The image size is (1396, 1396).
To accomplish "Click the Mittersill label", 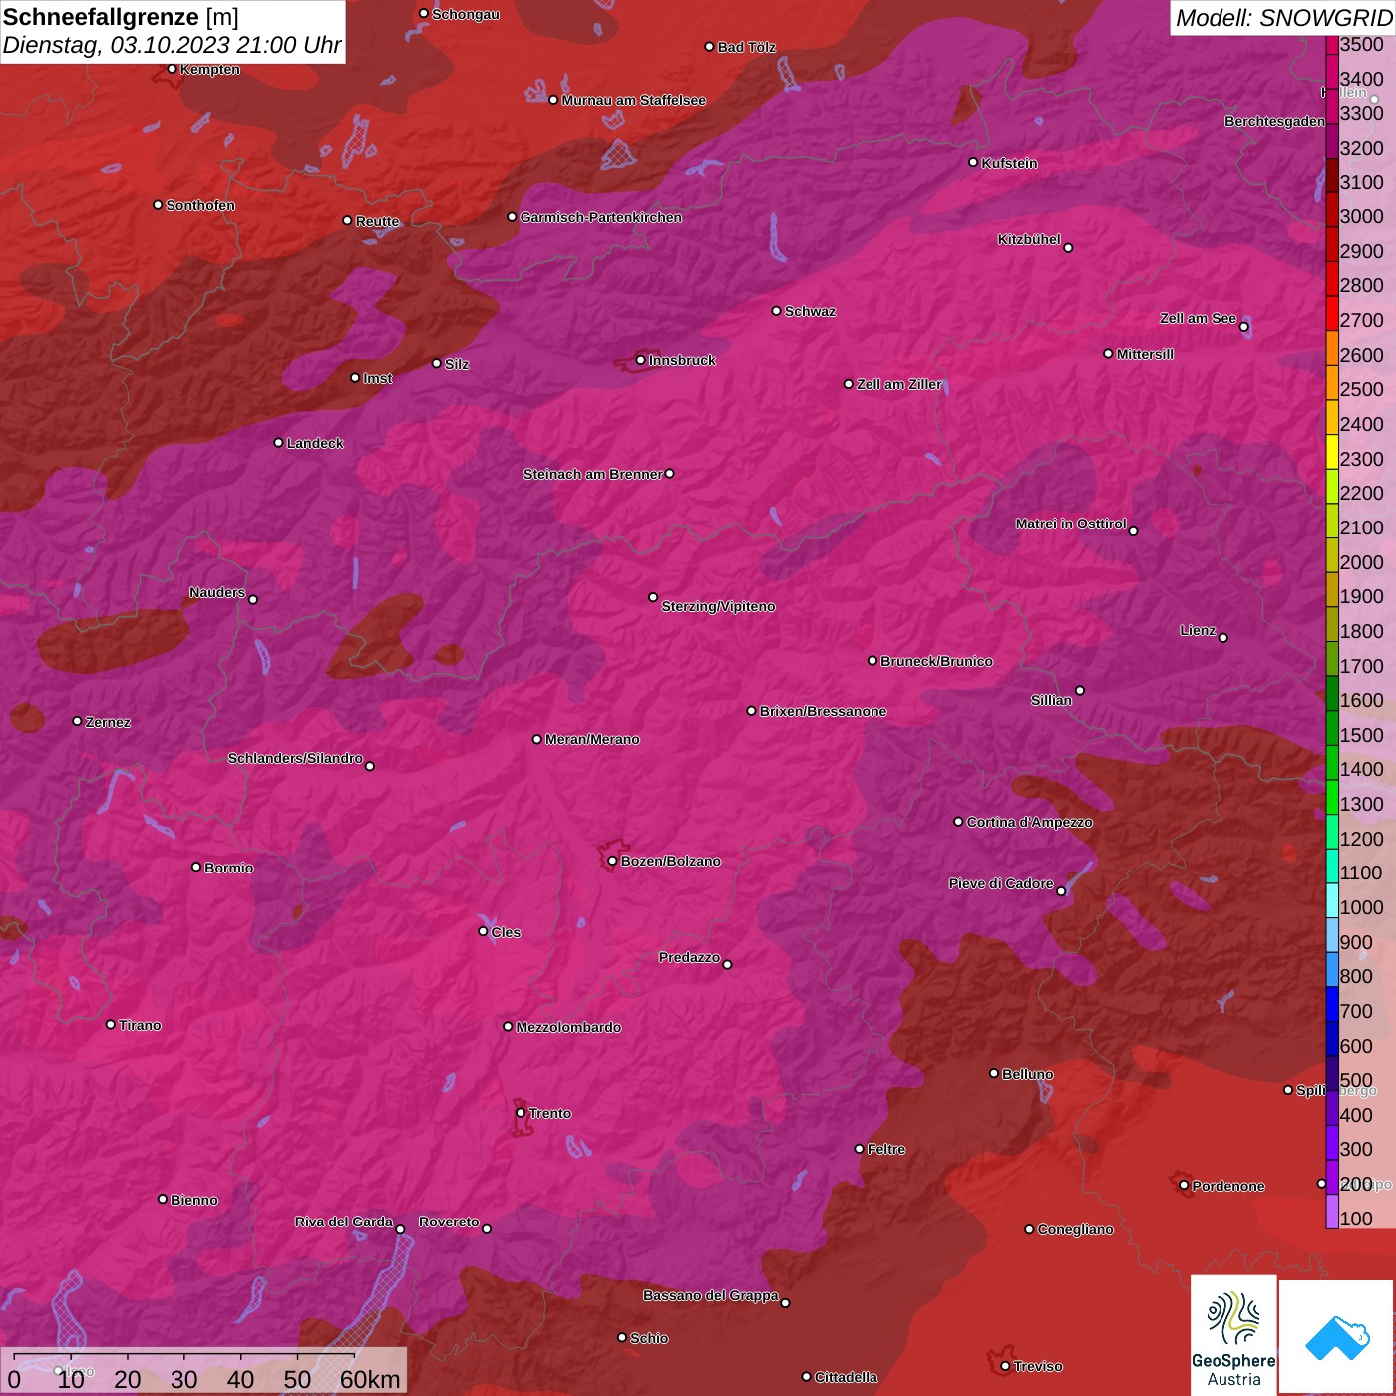I will click(1145, 354).
